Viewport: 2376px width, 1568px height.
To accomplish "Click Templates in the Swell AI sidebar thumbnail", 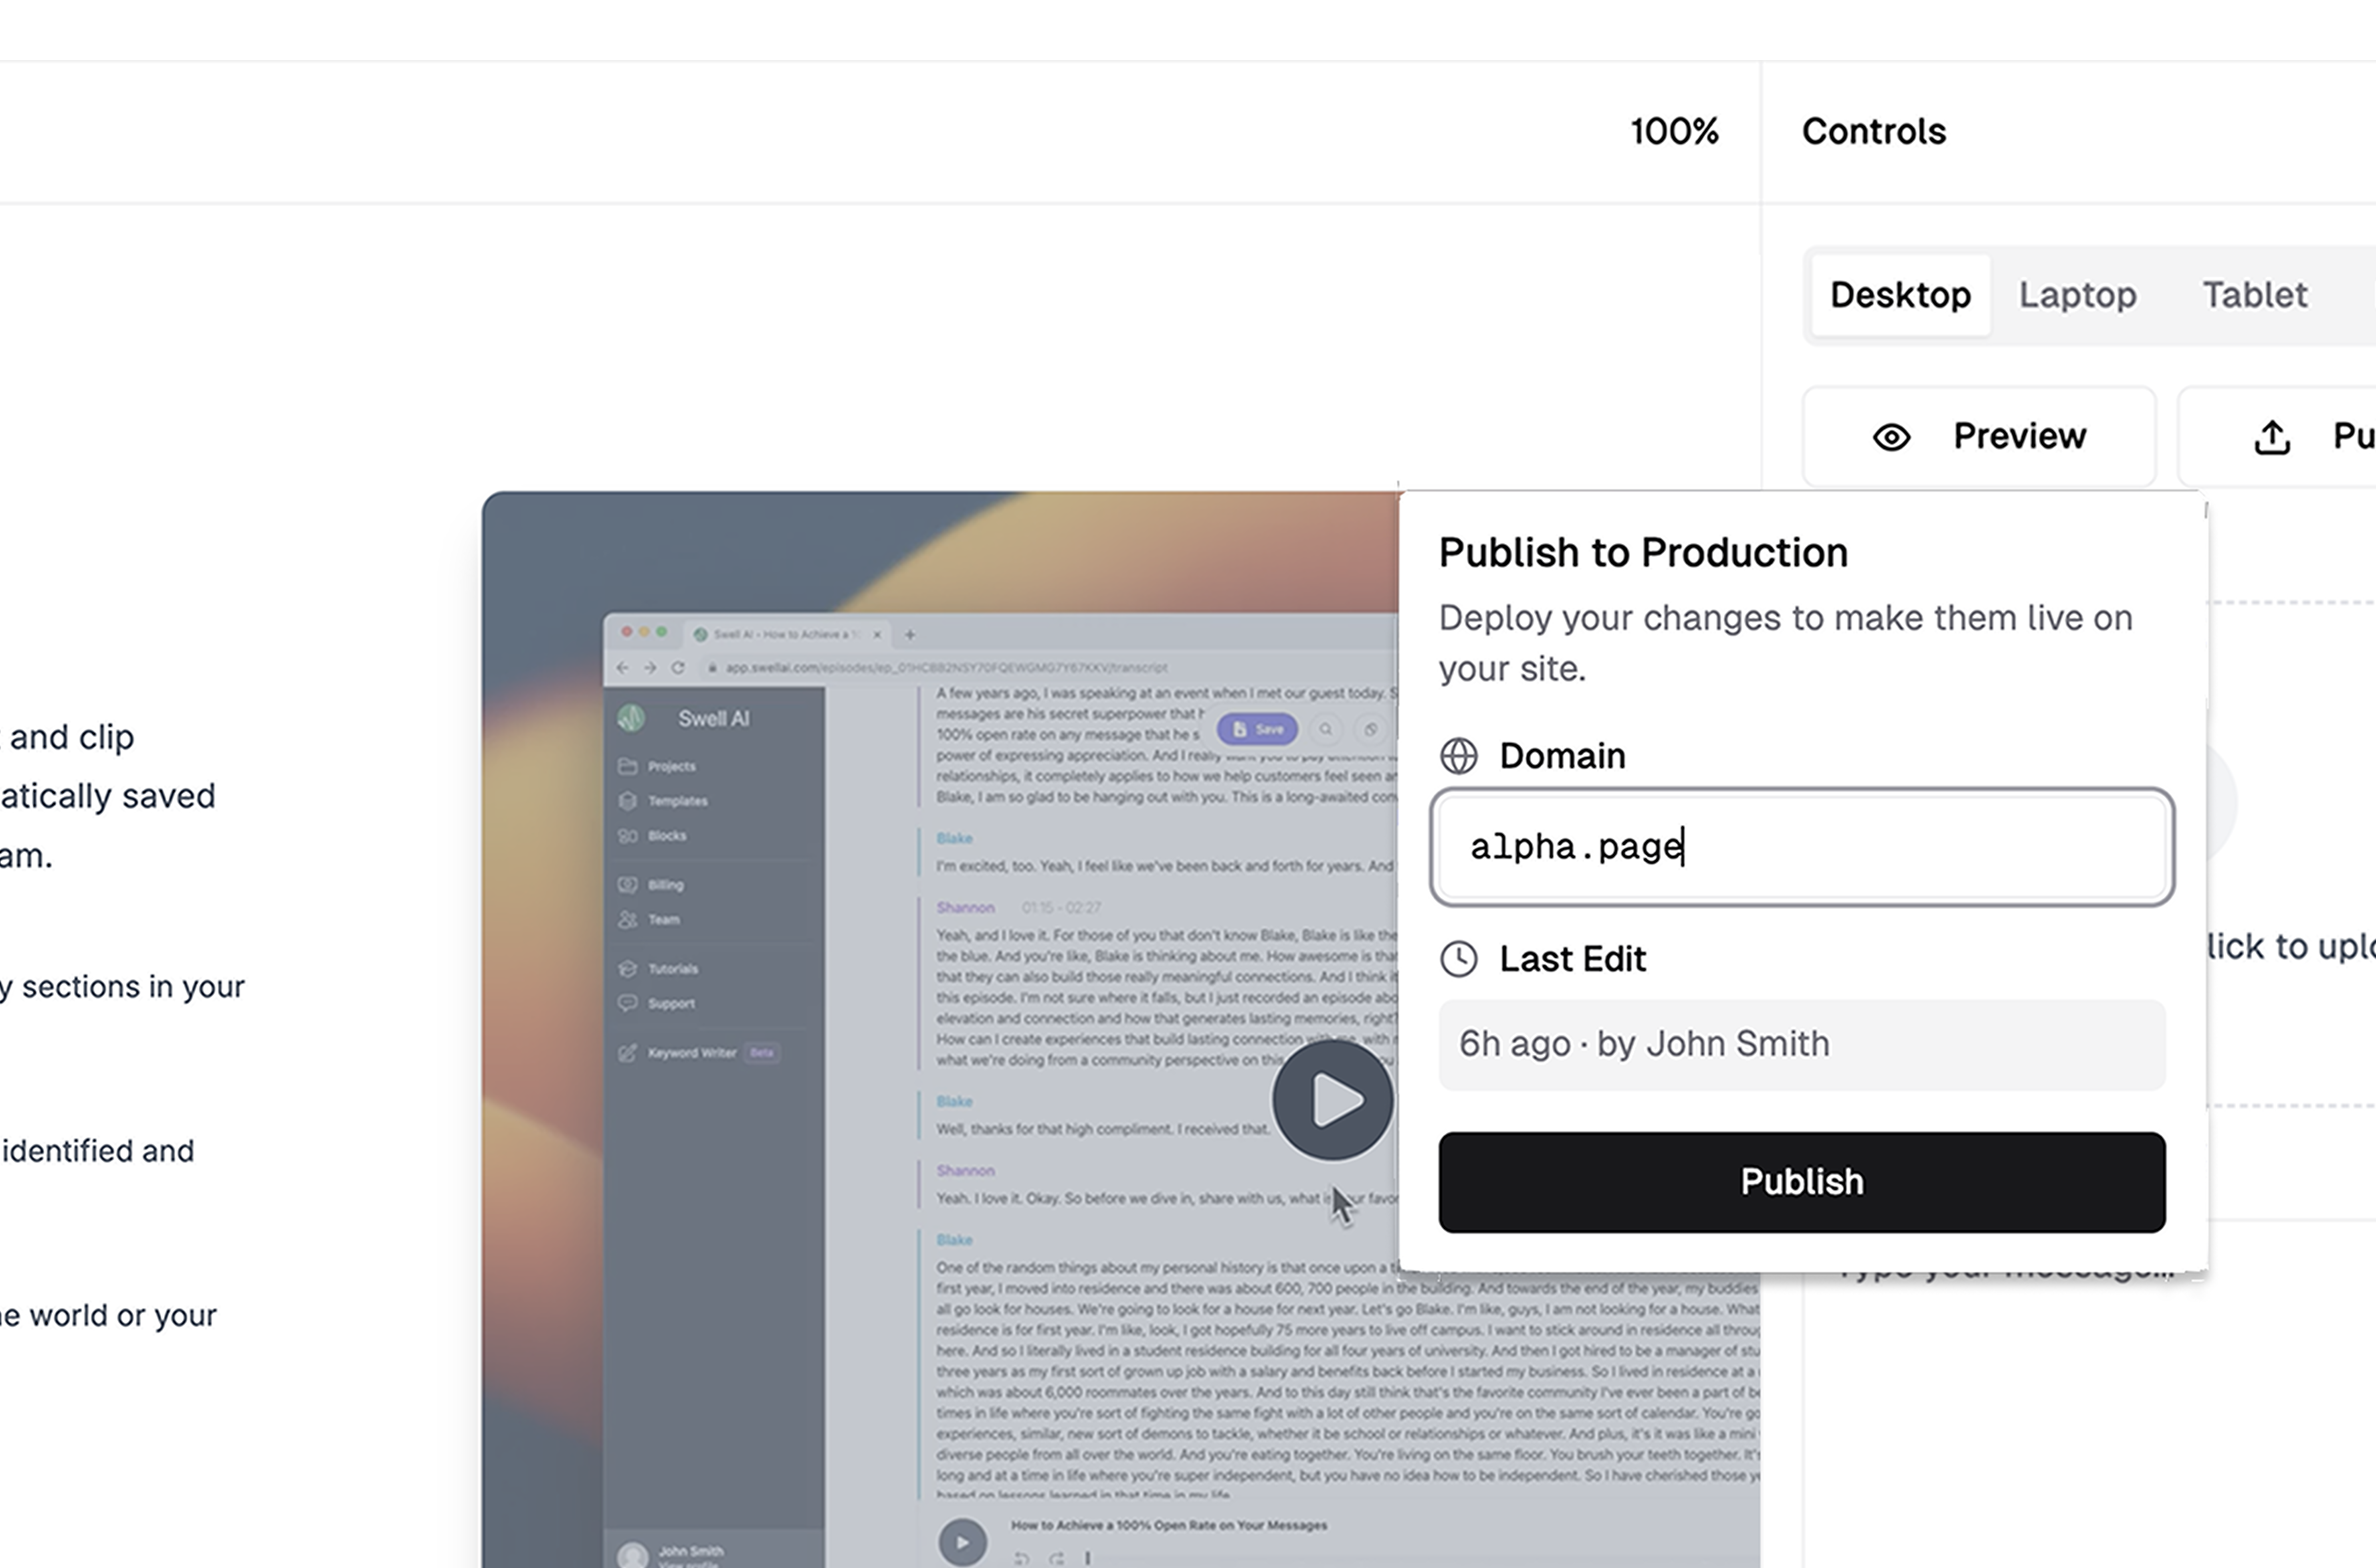I will 663,801.
